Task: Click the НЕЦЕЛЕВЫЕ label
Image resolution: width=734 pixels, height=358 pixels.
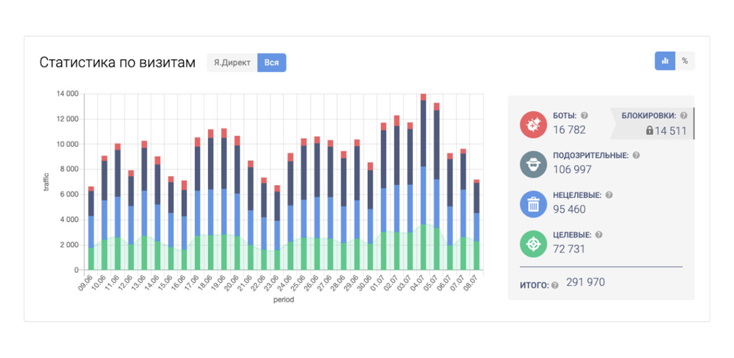Action: 578,195
